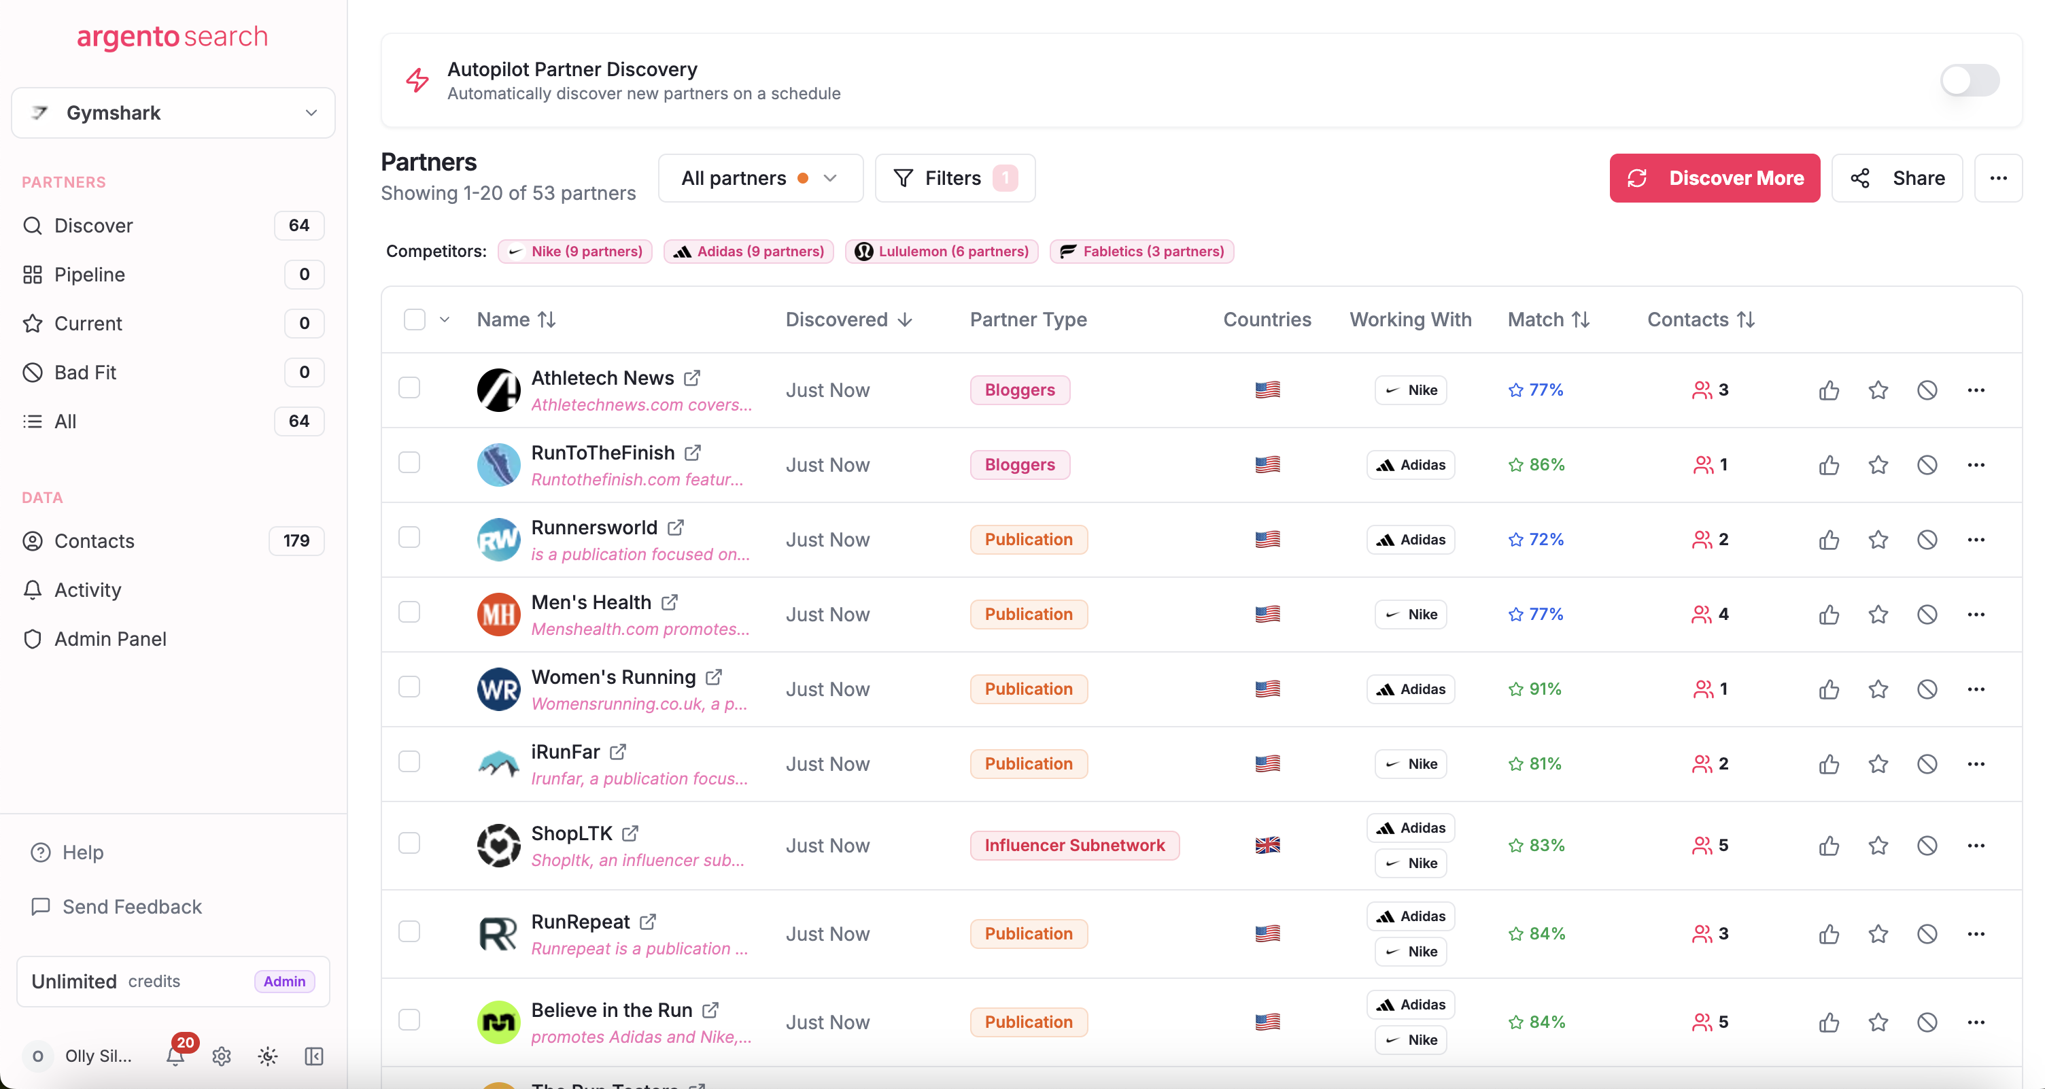
Task: Sort table by Name column
Action: point(516,319)
